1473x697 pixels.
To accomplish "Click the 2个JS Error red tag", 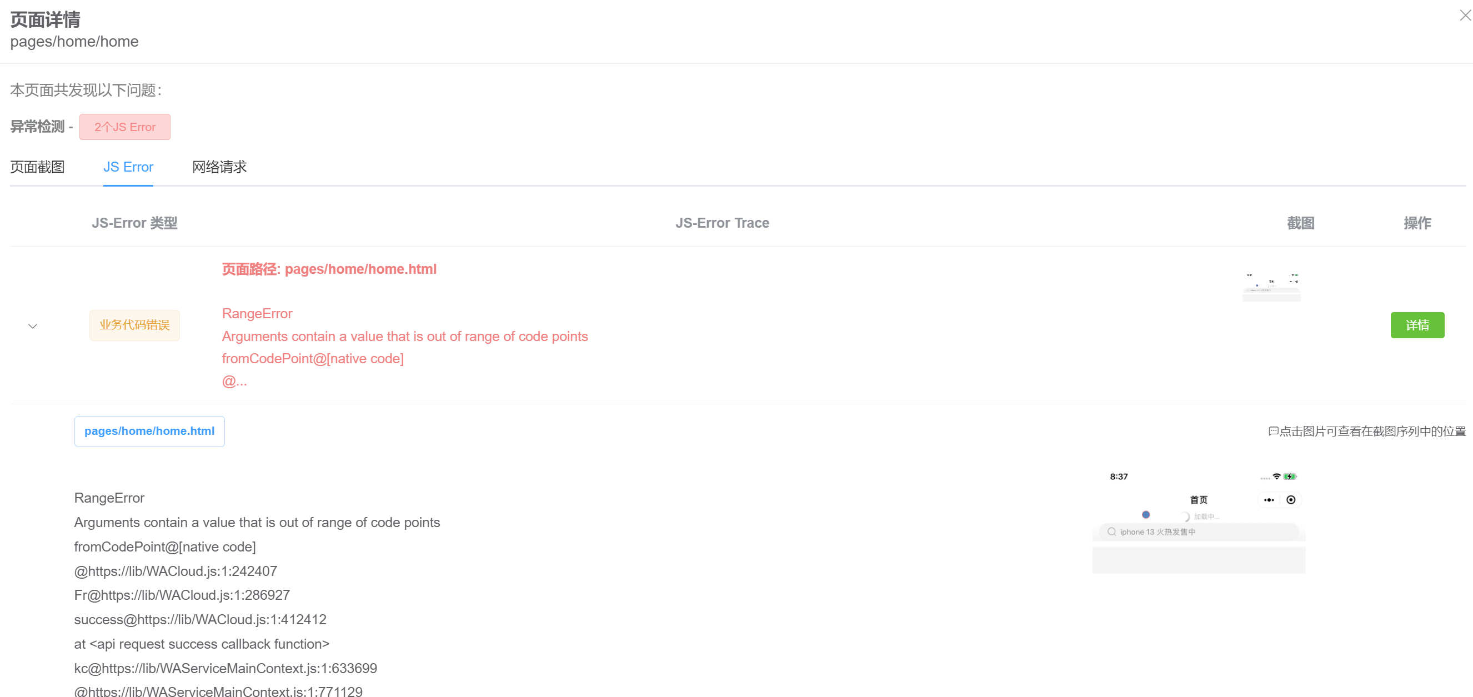I will tap(124, 127).
